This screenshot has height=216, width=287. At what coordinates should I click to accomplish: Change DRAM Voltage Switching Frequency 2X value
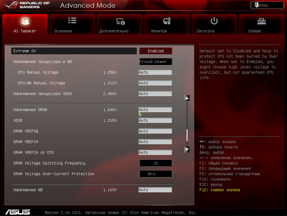tap(156, 163)
